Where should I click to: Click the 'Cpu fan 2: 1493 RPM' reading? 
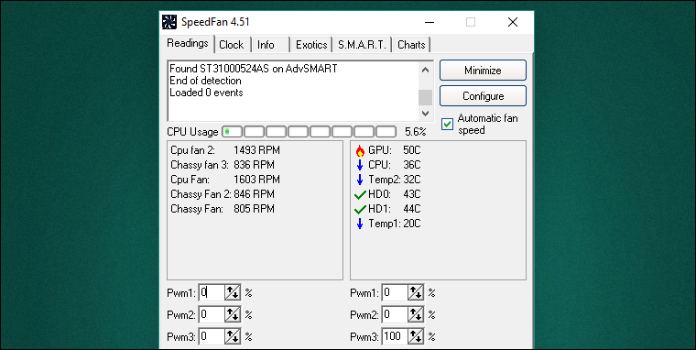(x=225, y=150)
